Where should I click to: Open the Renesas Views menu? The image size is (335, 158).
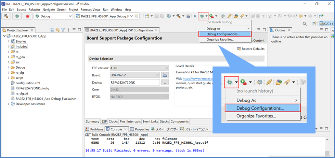pos(90,10)
